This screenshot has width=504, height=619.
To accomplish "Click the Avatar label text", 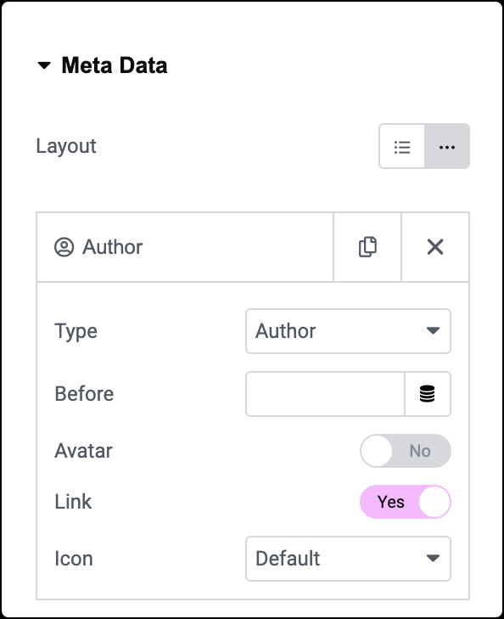I will [x=84, y=451].
